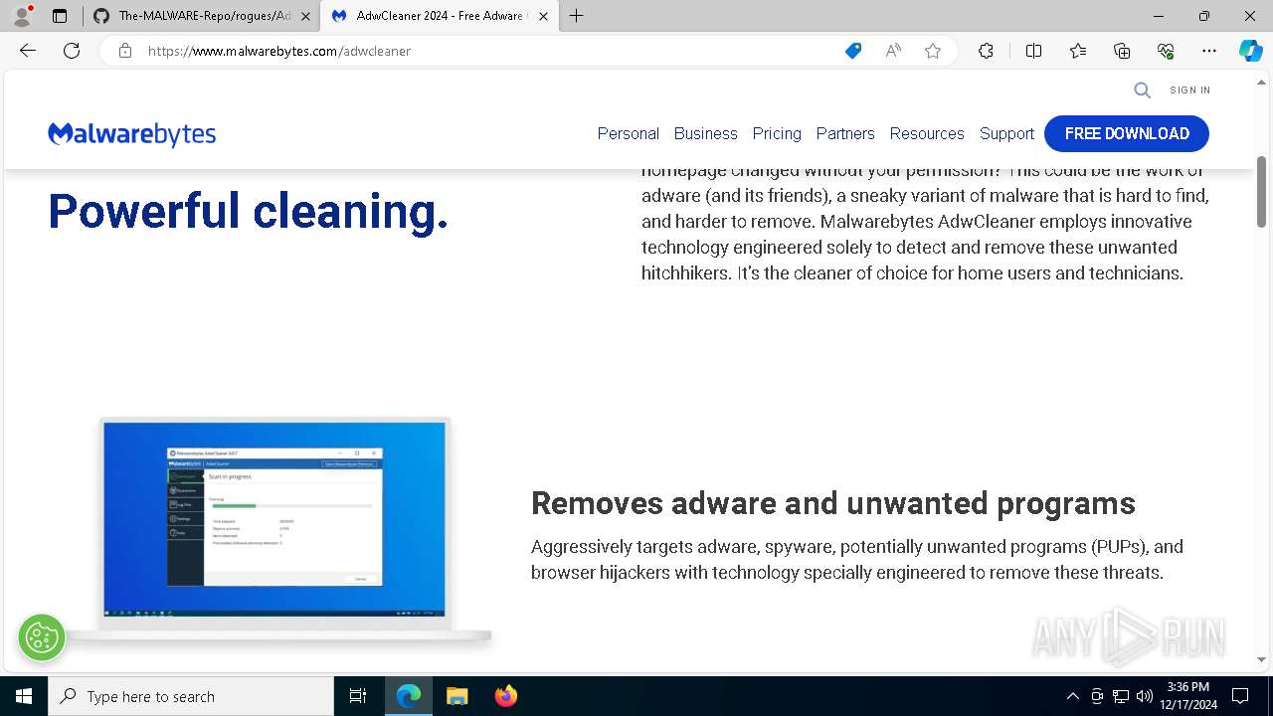1273x716 pixels.
Task: View site information via padlock icon
Action: pyautogui.click(x=125, y=51)
